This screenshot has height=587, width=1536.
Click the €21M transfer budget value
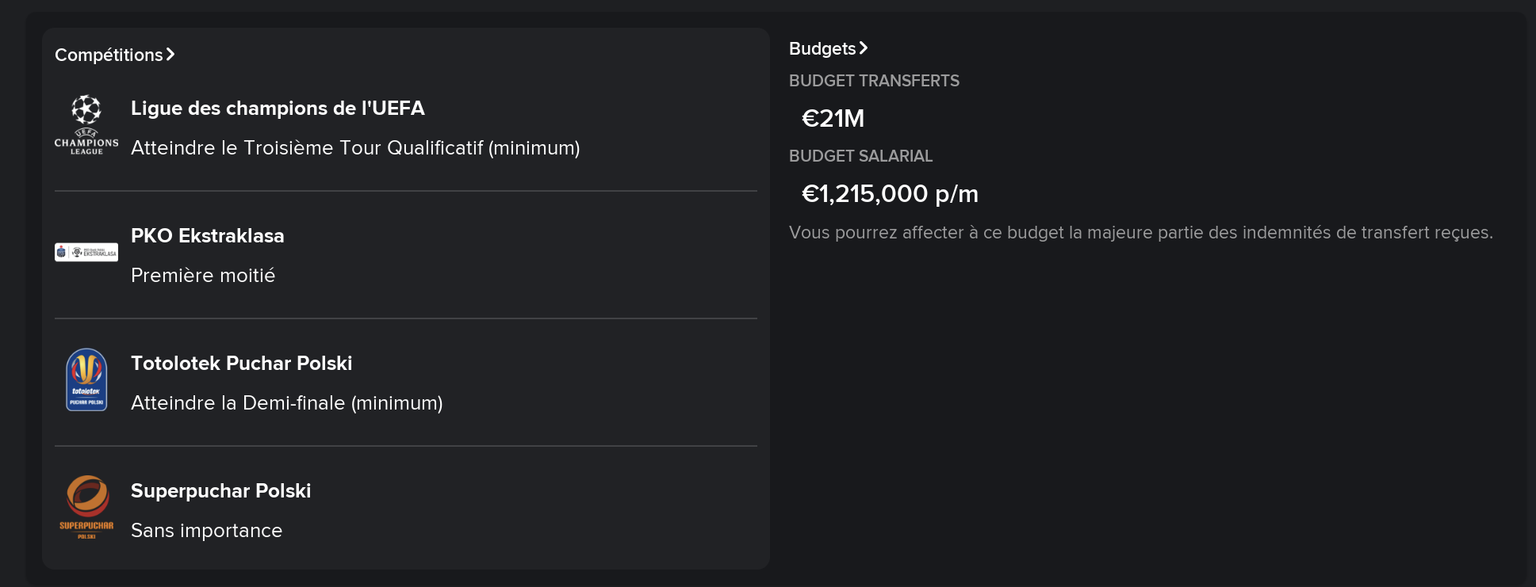tap(833, 118)
